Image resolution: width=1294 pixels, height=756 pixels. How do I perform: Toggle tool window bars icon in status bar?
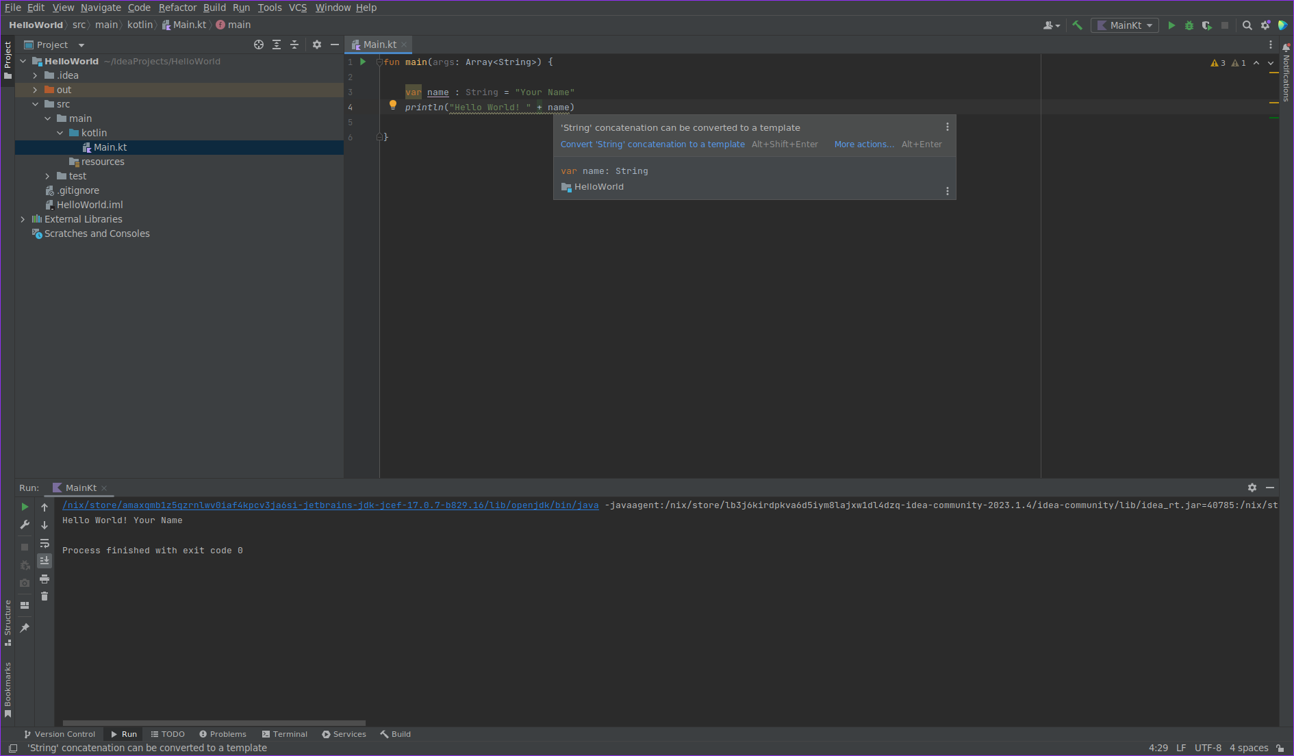point(13,748)
